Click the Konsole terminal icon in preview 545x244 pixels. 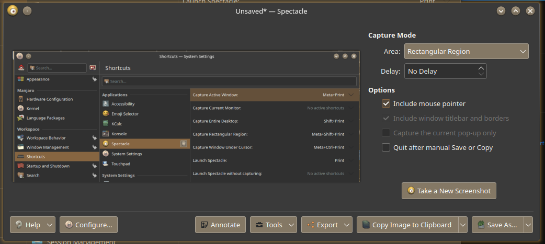pos(106,134)
